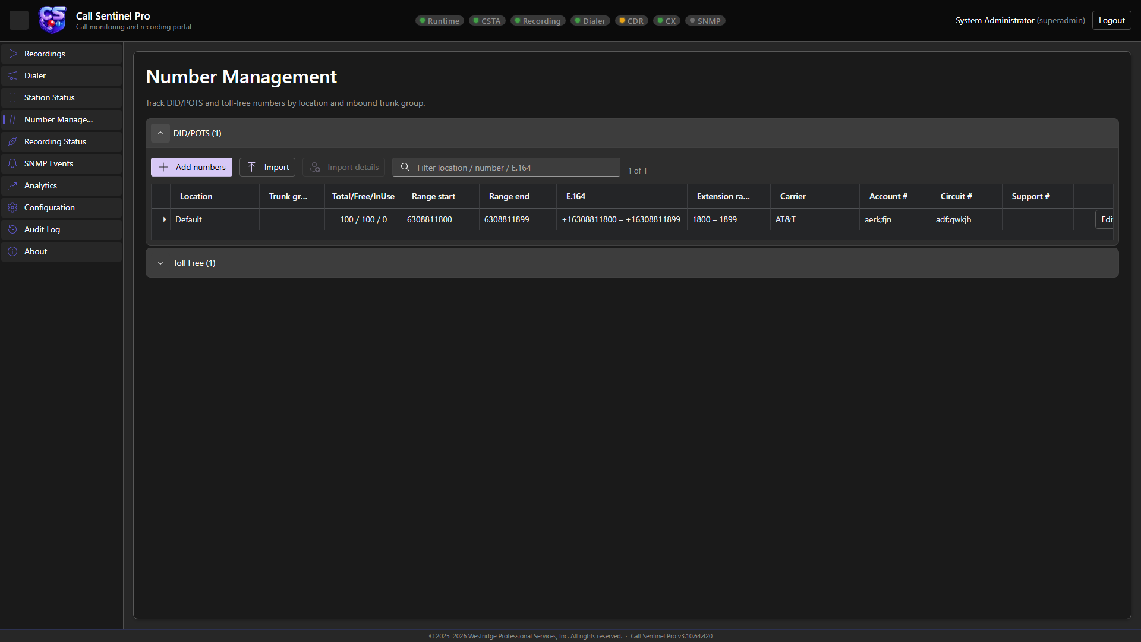
Task: Open the Configuration gear icon
Action: click(12, 207)
